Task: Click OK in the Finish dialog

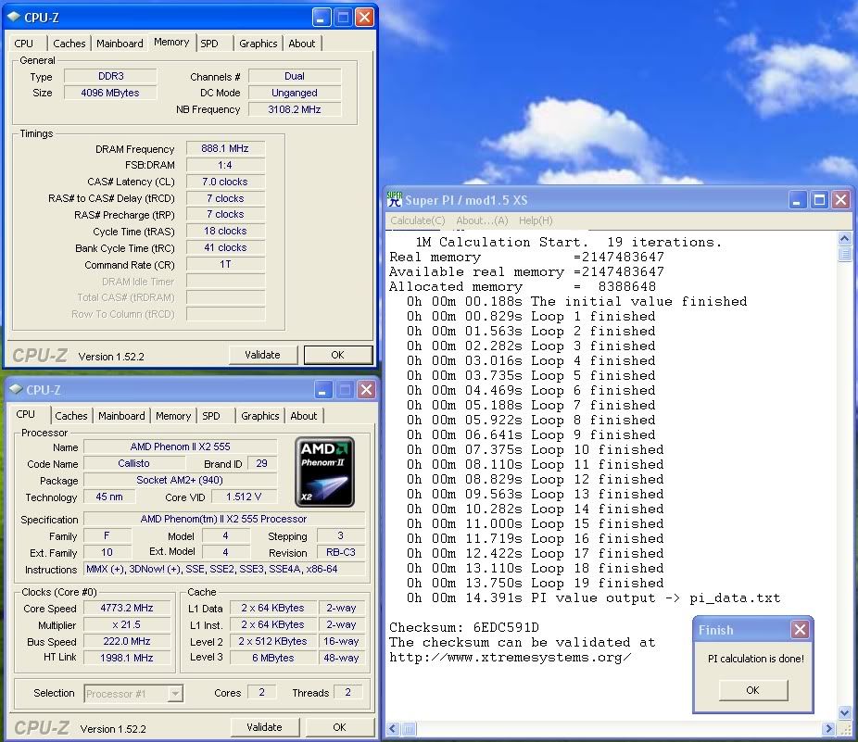Action: 753,690
